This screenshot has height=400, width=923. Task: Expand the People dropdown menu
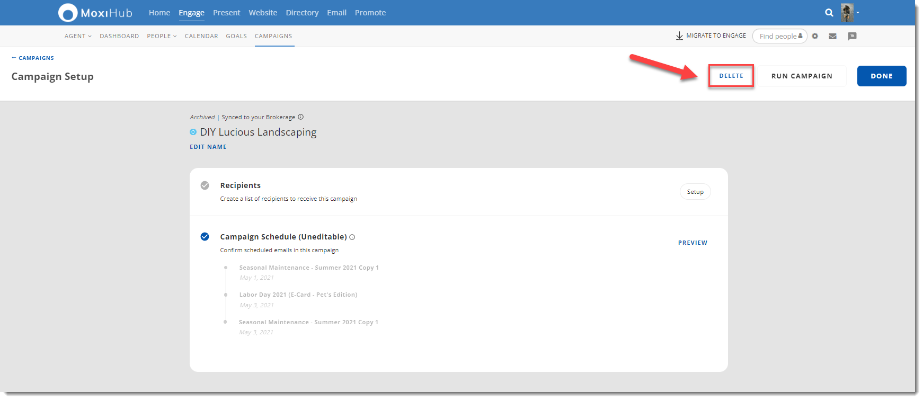coord(162,36)
